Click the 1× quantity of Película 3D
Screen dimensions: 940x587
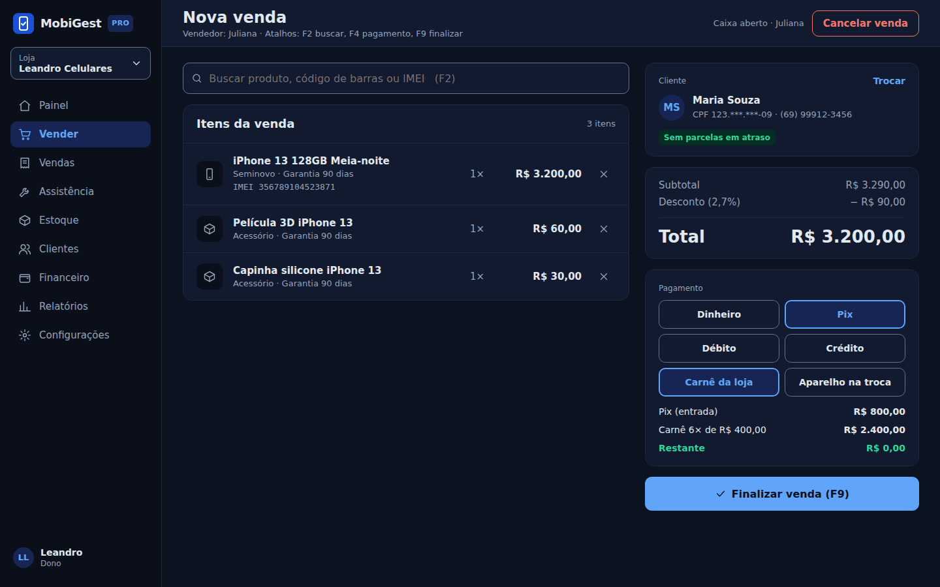(477, 229)
